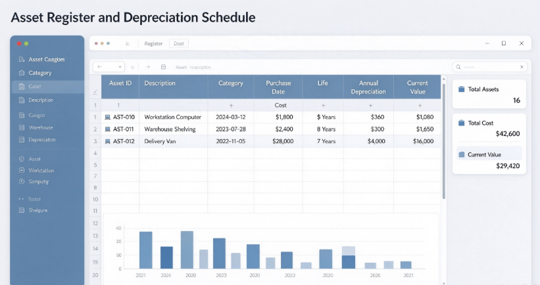
Task: Select Category in the sidebar
Action: pos(35,73)
